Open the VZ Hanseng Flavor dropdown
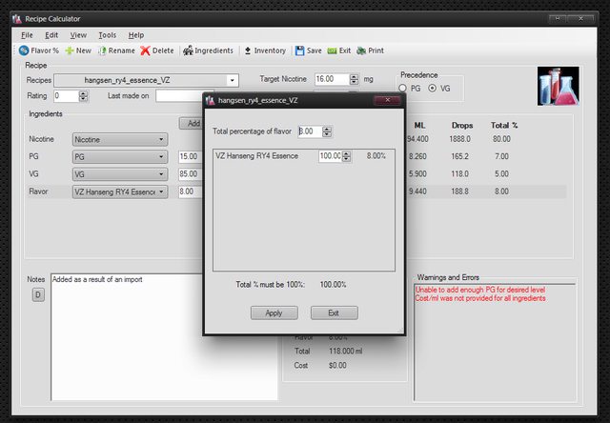Image resolution: width=610 pixels, height=423 pixels. click(161, 191)
